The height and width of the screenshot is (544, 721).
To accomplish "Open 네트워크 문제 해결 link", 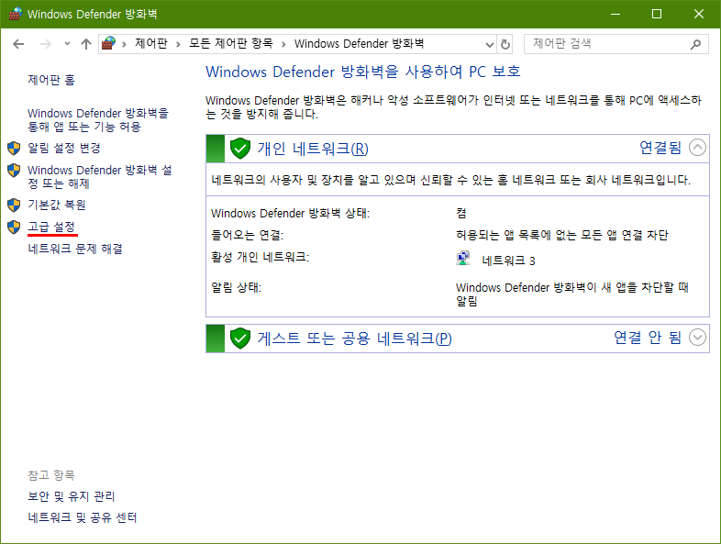I will 75,249.
